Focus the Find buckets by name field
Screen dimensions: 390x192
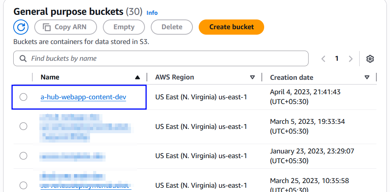tap(161, 59)
